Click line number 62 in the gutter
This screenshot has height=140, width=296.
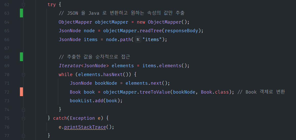[7, 5]
